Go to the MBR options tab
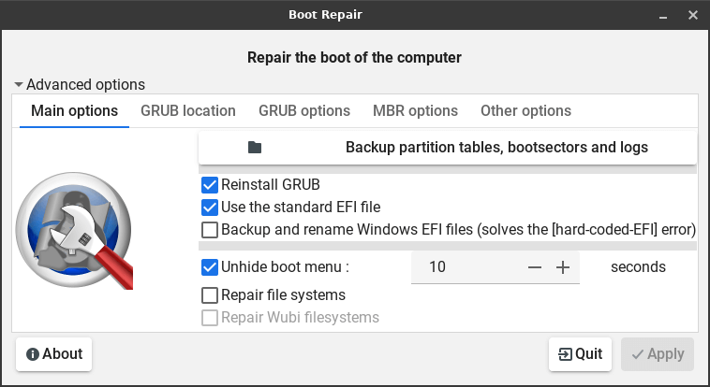The image size is (710, 387). point(415,111)
